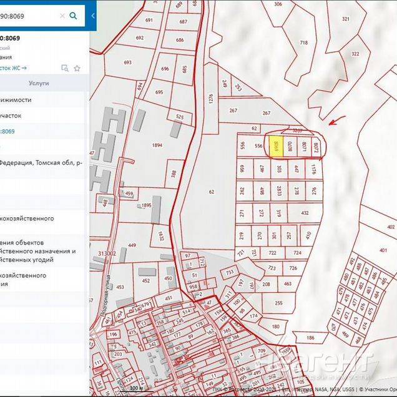Viewport: 397px width, 397px height.
Task: Click the show-on-map icon beside the star
Action: 64,68
